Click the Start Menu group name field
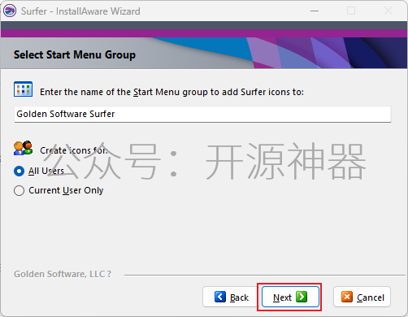This screenshot has height=317, width=408. pos(202,114)
